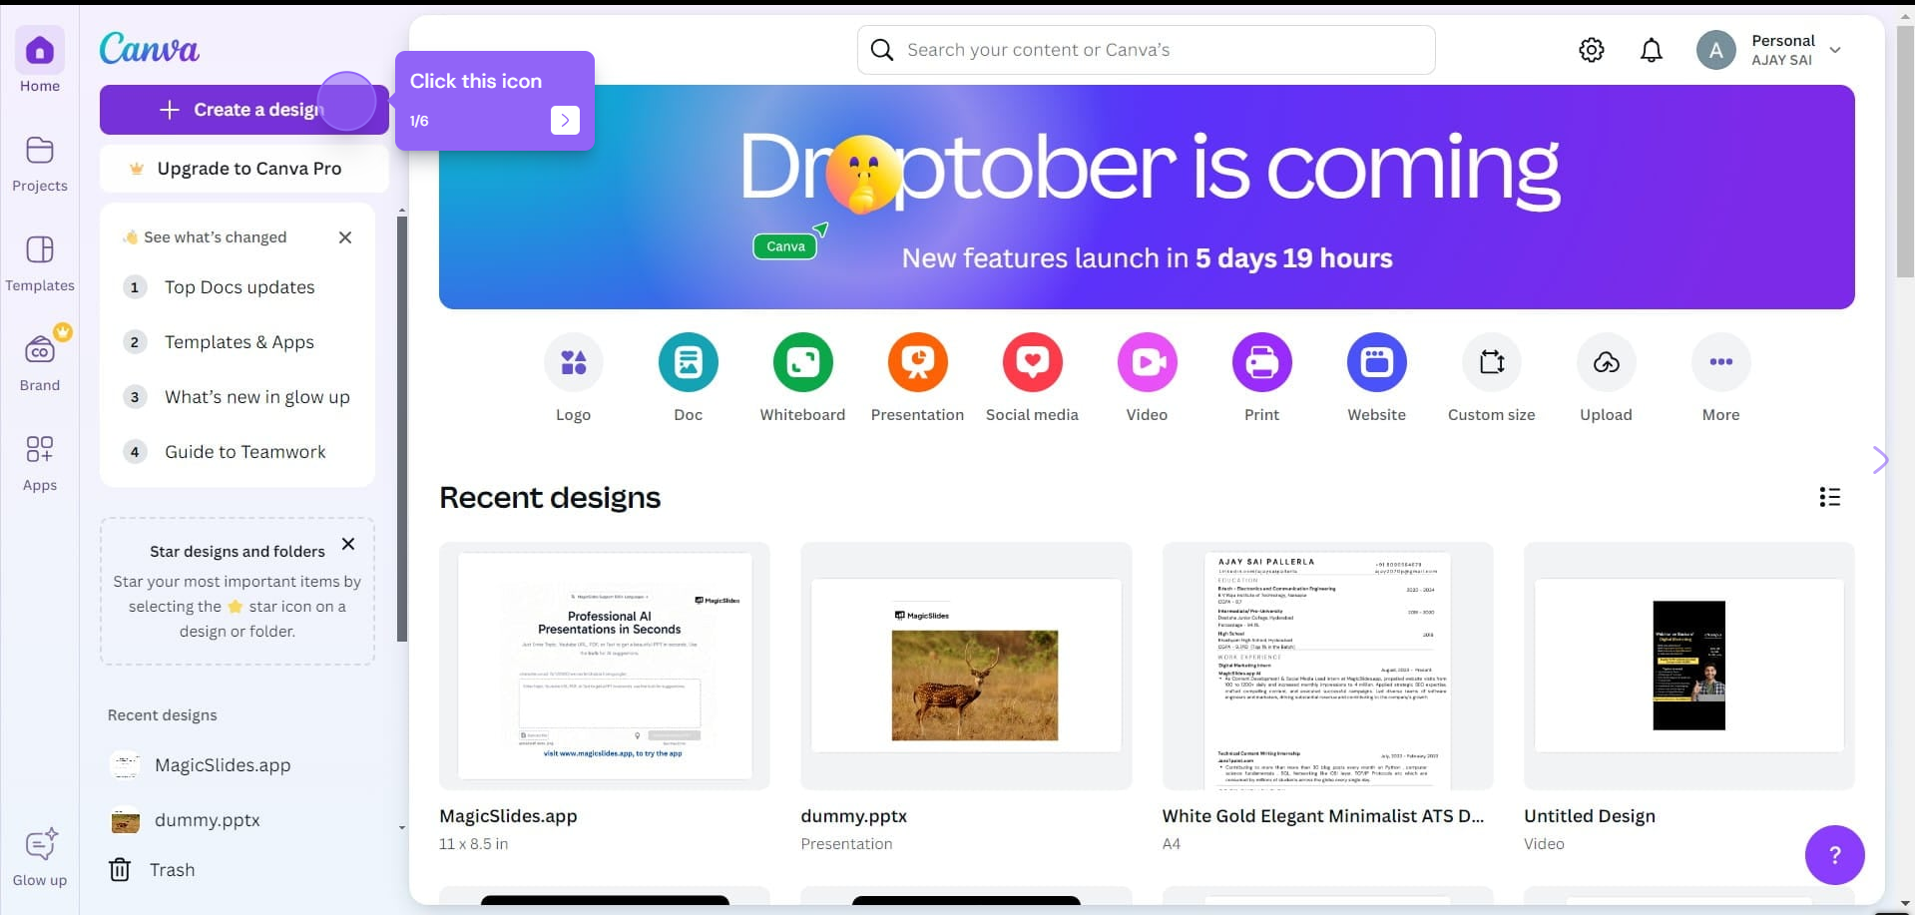Open the Home sidebar icon
Viewport: 1915px width, 915px height.
coord(40,51)
